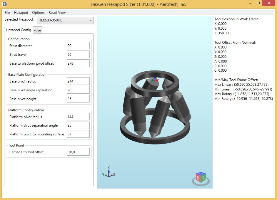Select the Hexapod Config tab

point(18,30)
